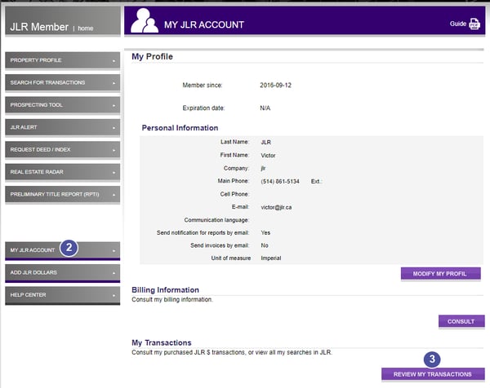This screenshot has width=490, height=388.
Task: Select My JLR Account in the sidebar
Action: (x=63, y=250)
